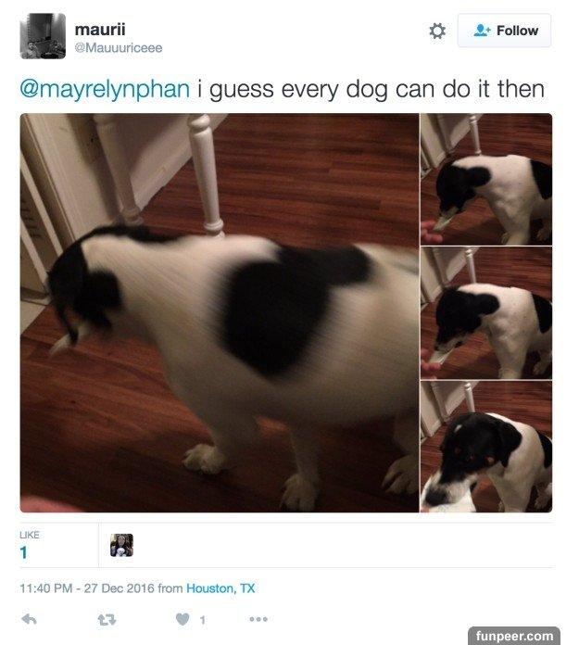The height and width of the screenshot is (645, 579).
Task: Click the 11:40 PM timestamp
Action: click(x=46, y=588)
